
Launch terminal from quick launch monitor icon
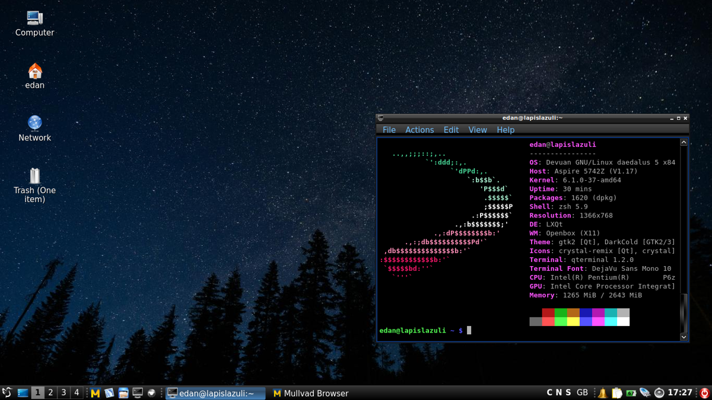click(x=138, y=393)
